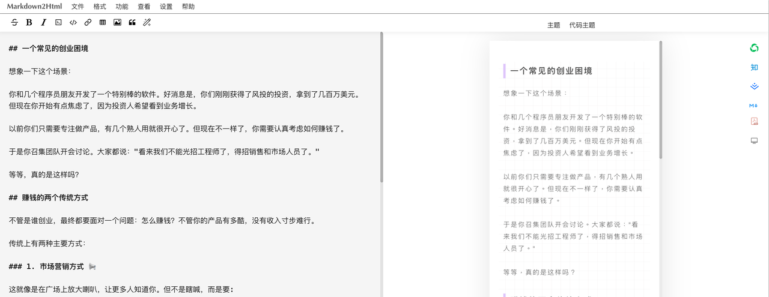This screenshot has height=297, width=769.
Task: Click the Bold formatting icon
Action: (29, 22)
